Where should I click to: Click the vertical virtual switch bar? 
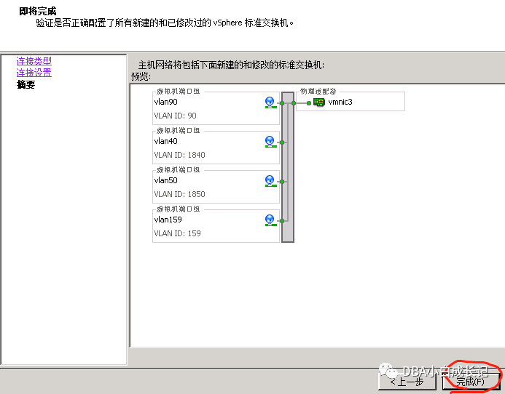pyautogui.click(x=288, y=167)
